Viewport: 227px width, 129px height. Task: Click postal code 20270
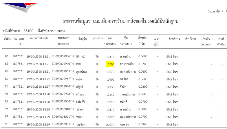click(110, 125)
